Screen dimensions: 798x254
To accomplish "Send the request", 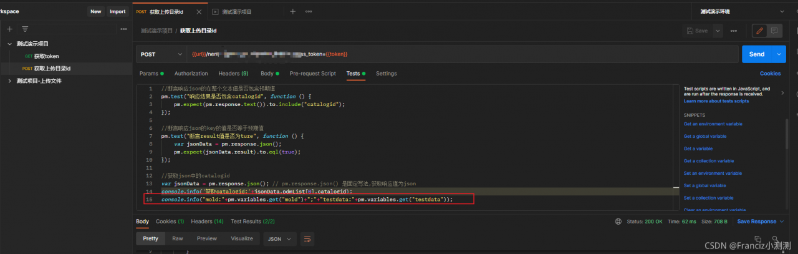I will (757, 54).
